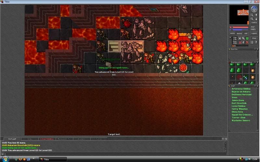Minimize the Backpack Of Holding panel
Image resolution: width=260 pixels, height=162 pixels.
[255, 62]
